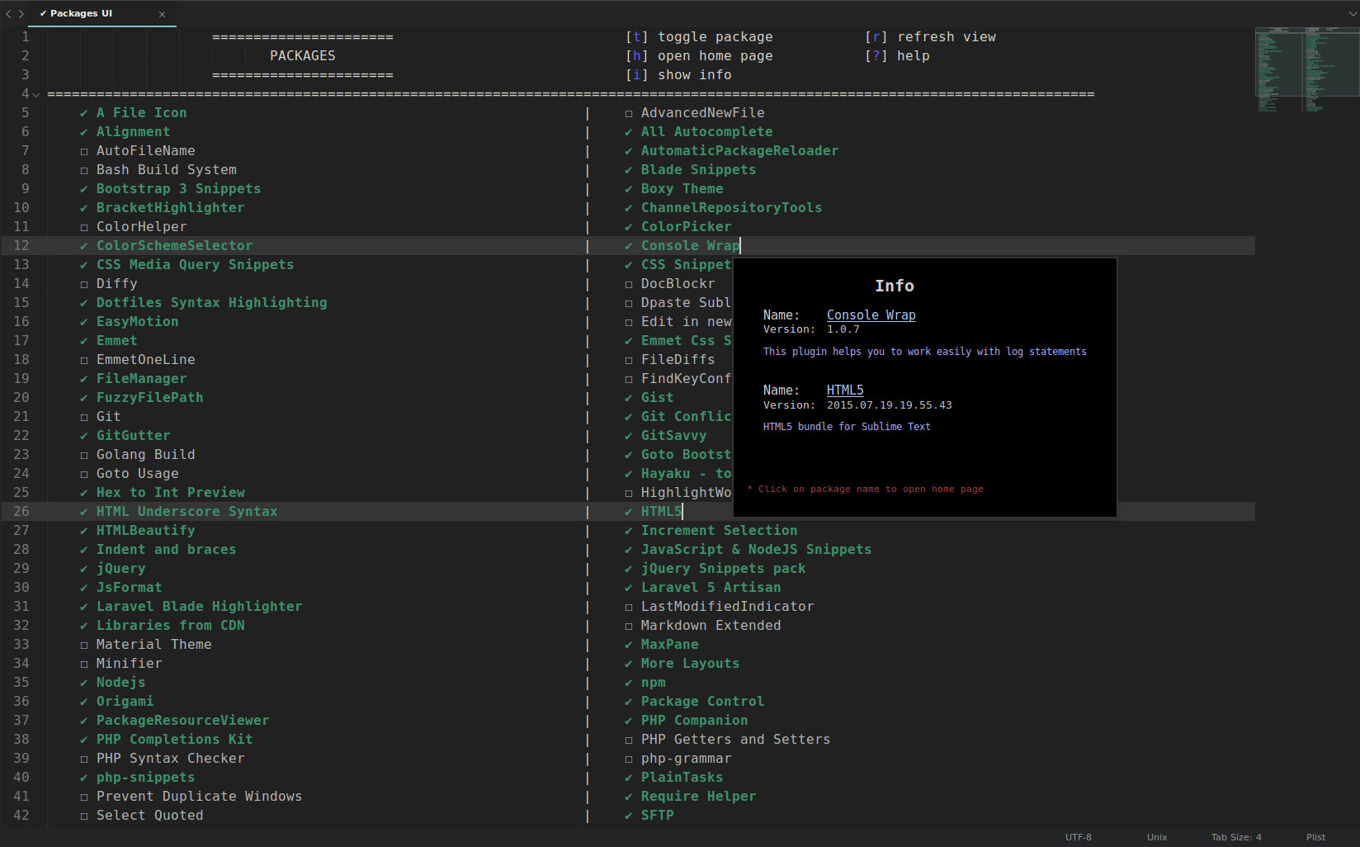Select Laravel 5 Artisan package

(711, 588)
